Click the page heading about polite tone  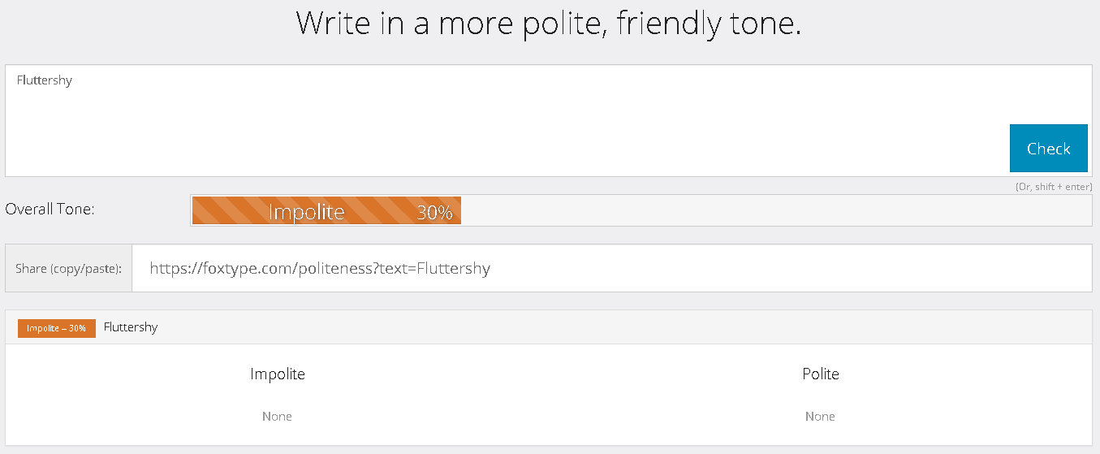tap(549, 23)
